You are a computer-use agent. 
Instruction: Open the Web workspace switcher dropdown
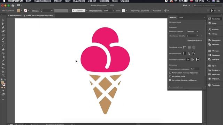pyautogui.click(x=186, y=6)
